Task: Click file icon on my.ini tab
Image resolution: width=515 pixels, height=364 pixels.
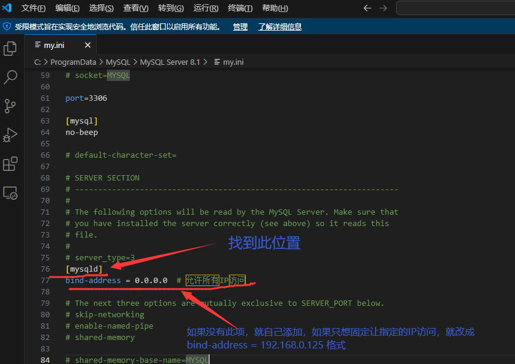Action: 38,45
